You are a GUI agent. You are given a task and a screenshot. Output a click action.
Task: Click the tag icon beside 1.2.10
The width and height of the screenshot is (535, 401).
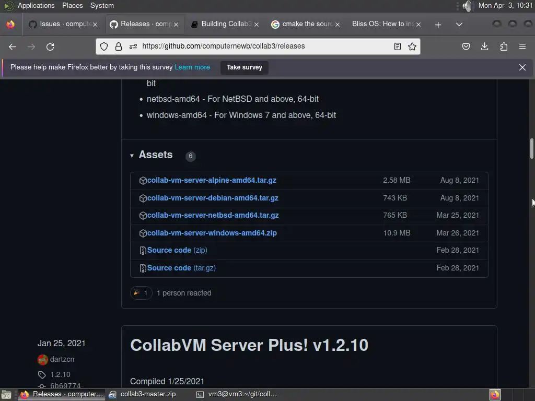click(x=42, y=375)
